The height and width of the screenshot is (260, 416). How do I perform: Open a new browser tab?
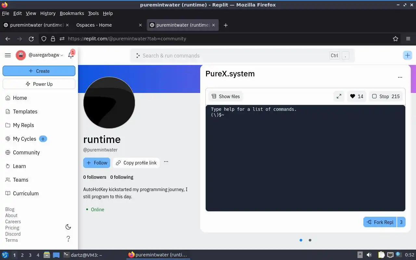tap(226, 25)
